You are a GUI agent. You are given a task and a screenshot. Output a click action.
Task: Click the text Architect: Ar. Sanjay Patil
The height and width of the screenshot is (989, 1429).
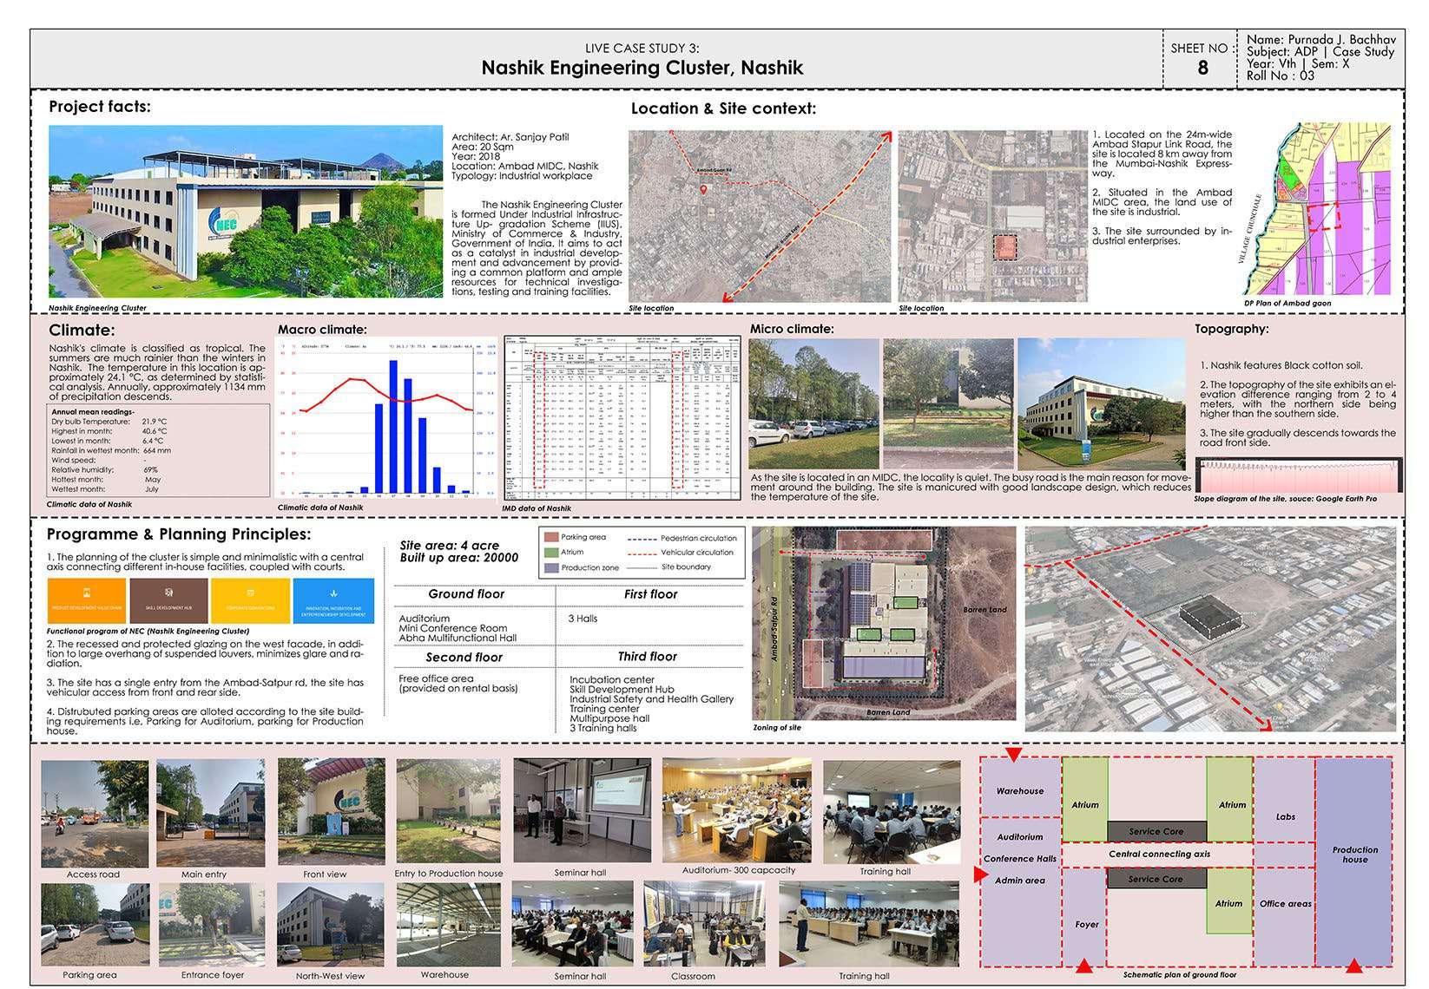510,137
